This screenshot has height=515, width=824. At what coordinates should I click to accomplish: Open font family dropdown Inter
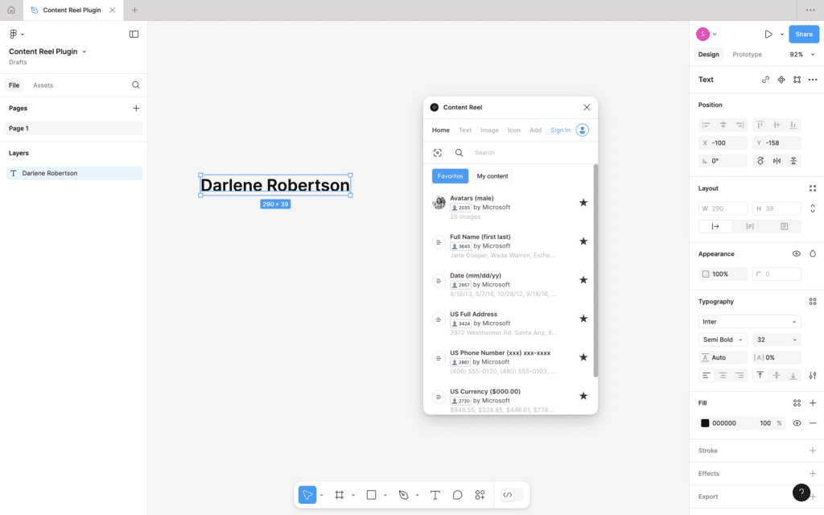pyautogui.click(x=749, y=322)
